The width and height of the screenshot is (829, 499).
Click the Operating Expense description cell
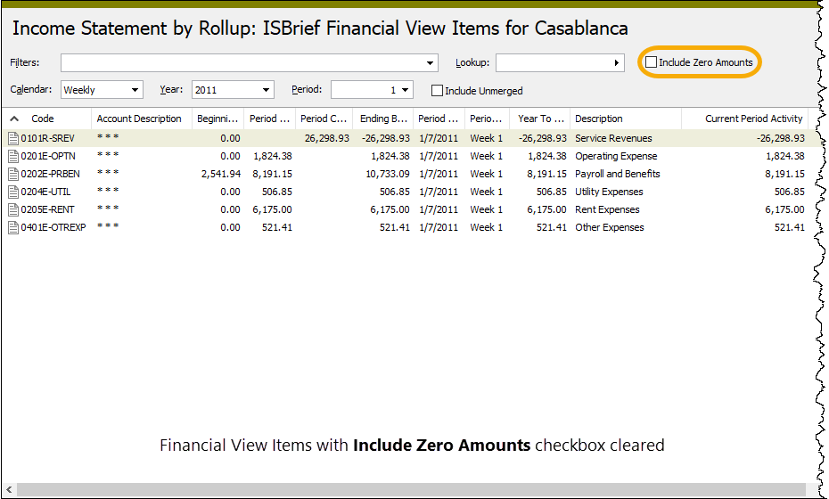616,157
